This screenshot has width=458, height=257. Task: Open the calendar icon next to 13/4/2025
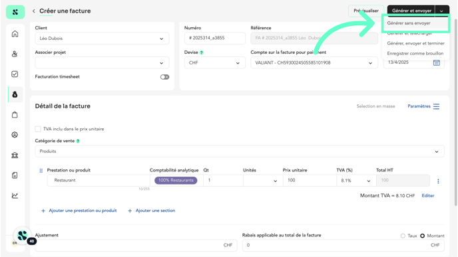pos(437,62)
